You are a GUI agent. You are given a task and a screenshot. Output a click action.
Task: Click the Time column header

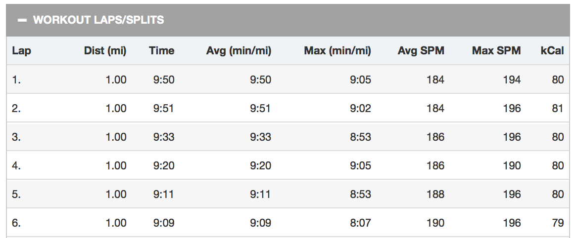click(161, 51)
